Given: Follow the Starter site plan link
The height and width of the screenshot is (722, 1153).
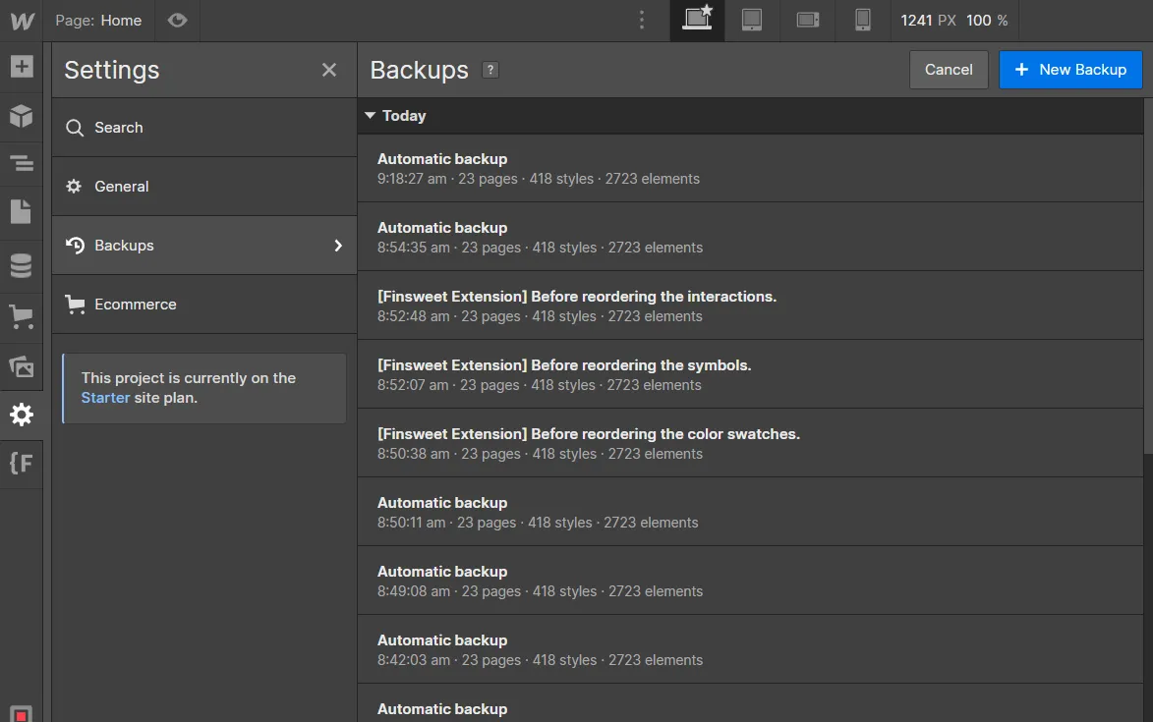Looking at the screenshot, I should click(105, 398).
